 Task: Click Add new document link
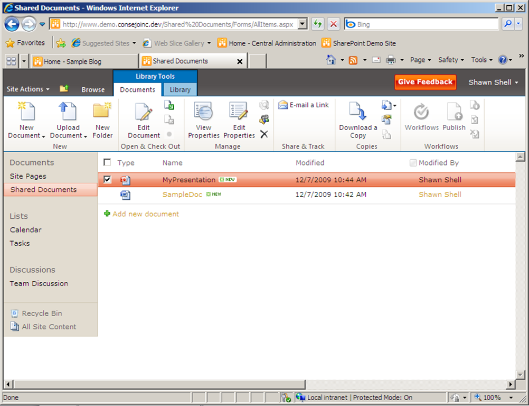(145, 214)
